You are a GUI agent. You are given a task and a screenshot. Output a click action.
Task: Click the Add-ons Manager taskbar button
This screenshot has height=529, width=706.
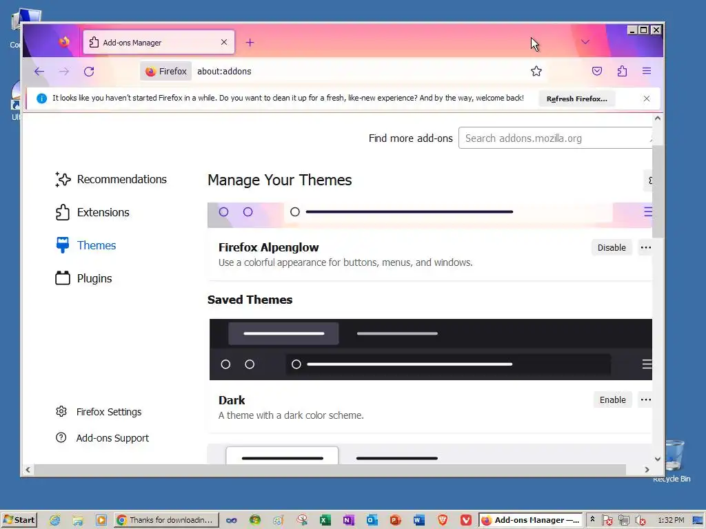coord(530,520)
